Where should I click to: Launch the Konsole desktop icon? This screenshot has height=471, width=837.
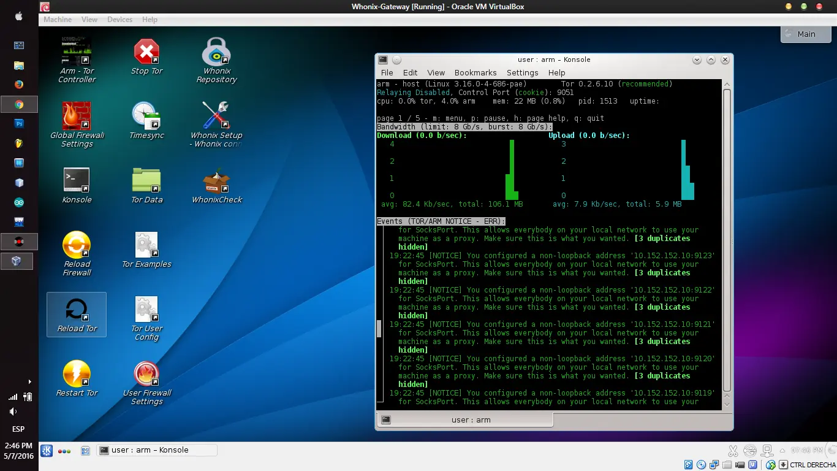tap(77, 185)
